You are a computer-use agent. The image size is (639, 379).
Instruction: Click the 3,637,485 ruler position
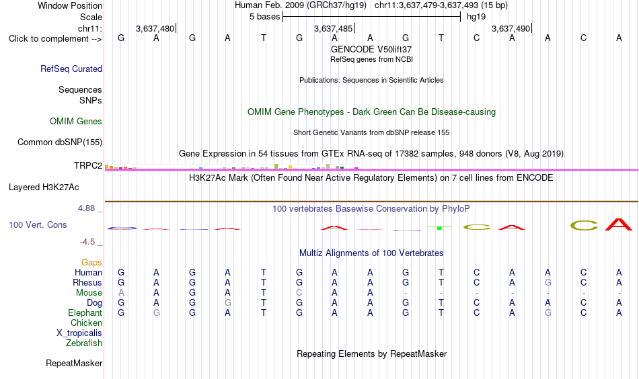click(x=334, y=28)
